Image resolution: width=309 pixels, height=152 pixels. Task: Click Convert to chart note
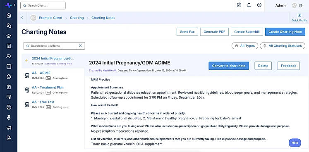coord(229,66)
